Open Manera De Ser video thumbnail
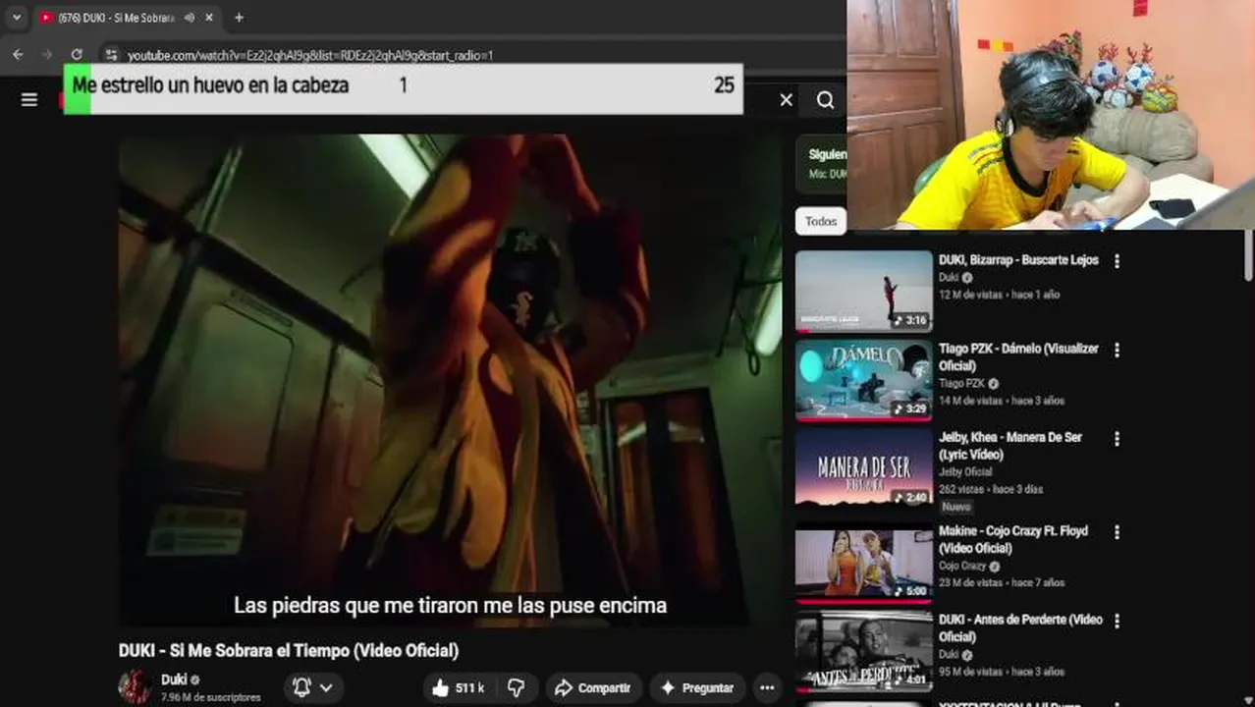Image resolution: width=1255 pixels, height=707 pixels. point(864,468)
